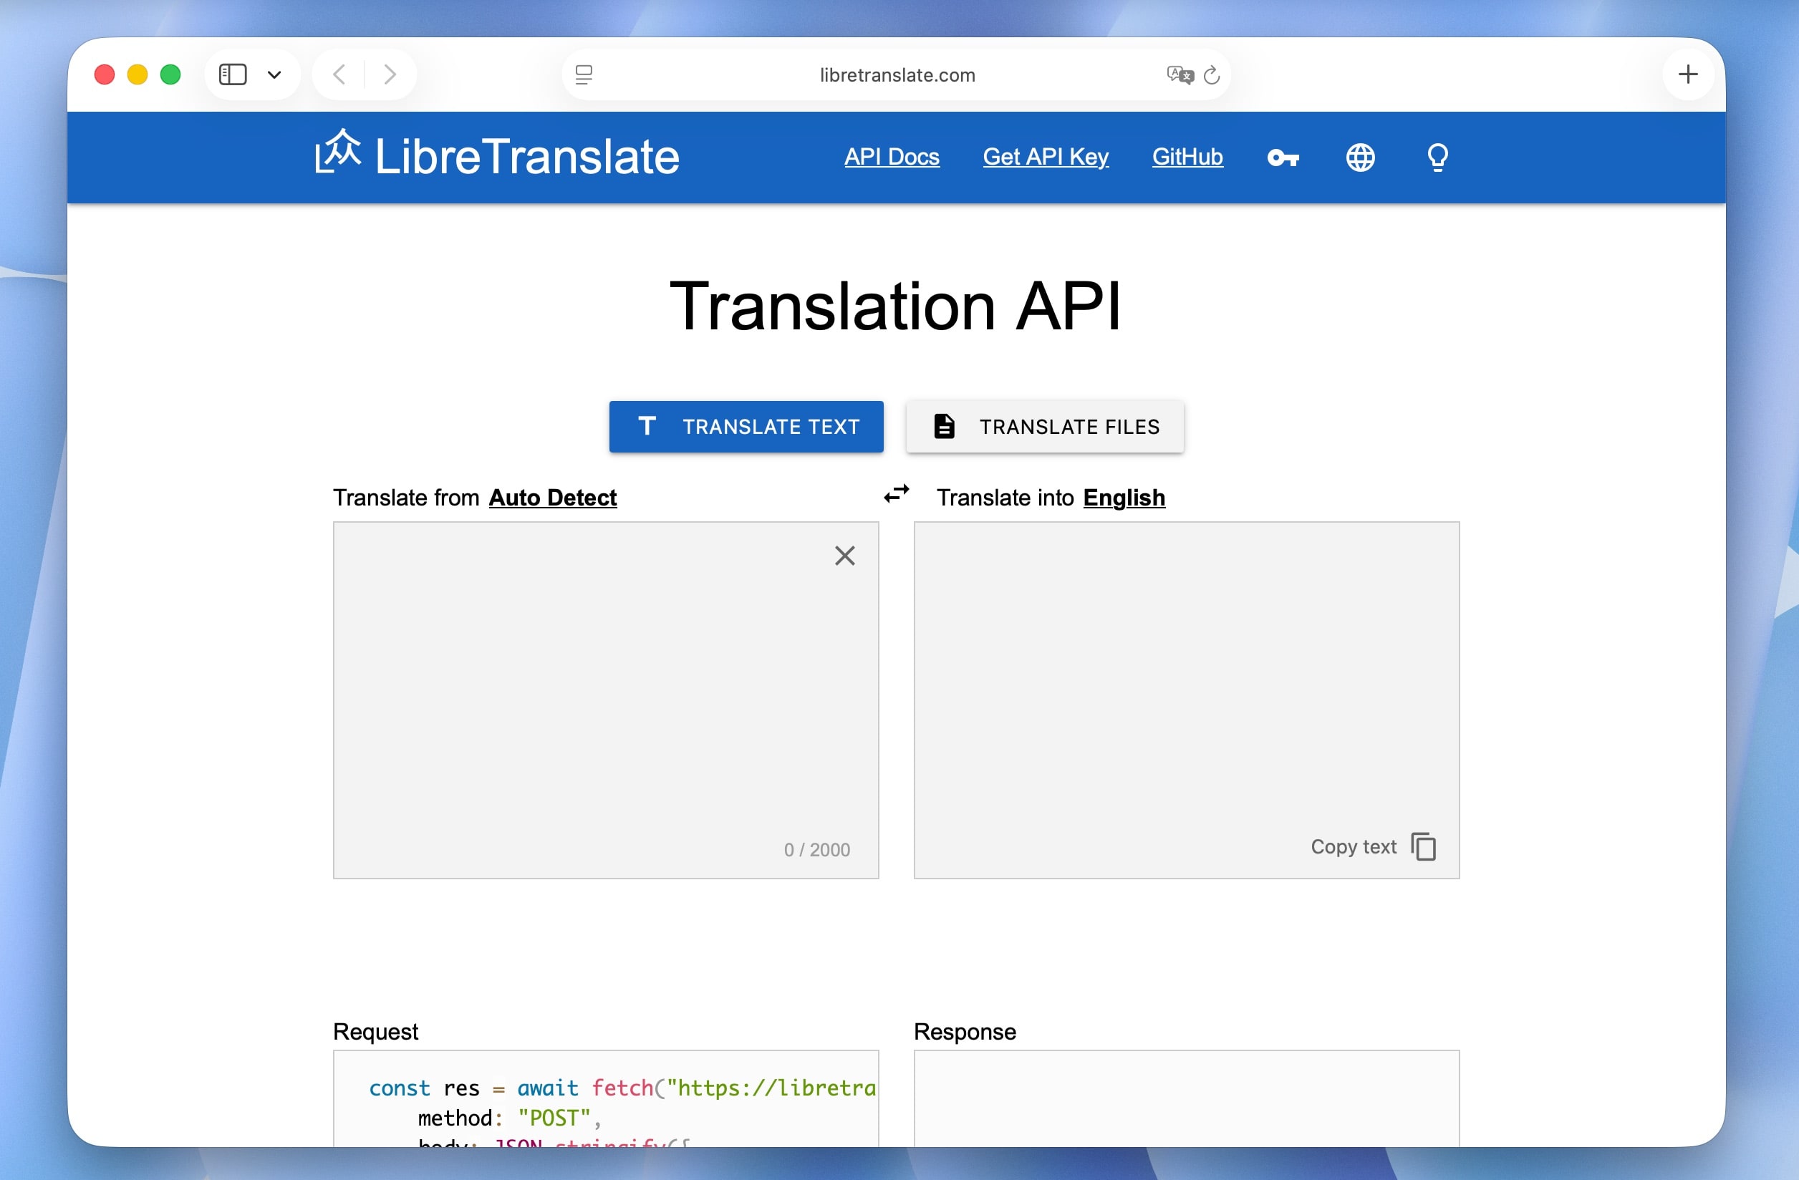
Task: Visit the GitHub page
Action: coord(1187,158)
